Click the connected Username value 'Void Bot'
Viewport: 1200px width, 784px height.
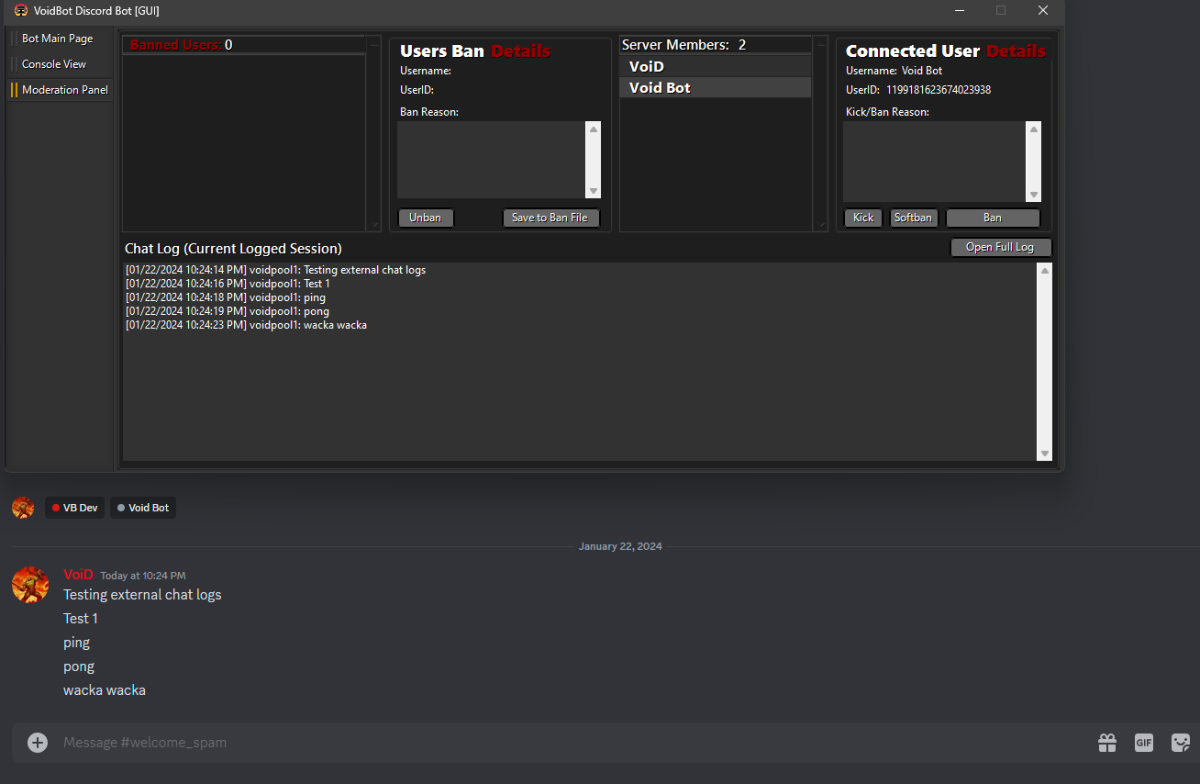click(x=922, y=71)
